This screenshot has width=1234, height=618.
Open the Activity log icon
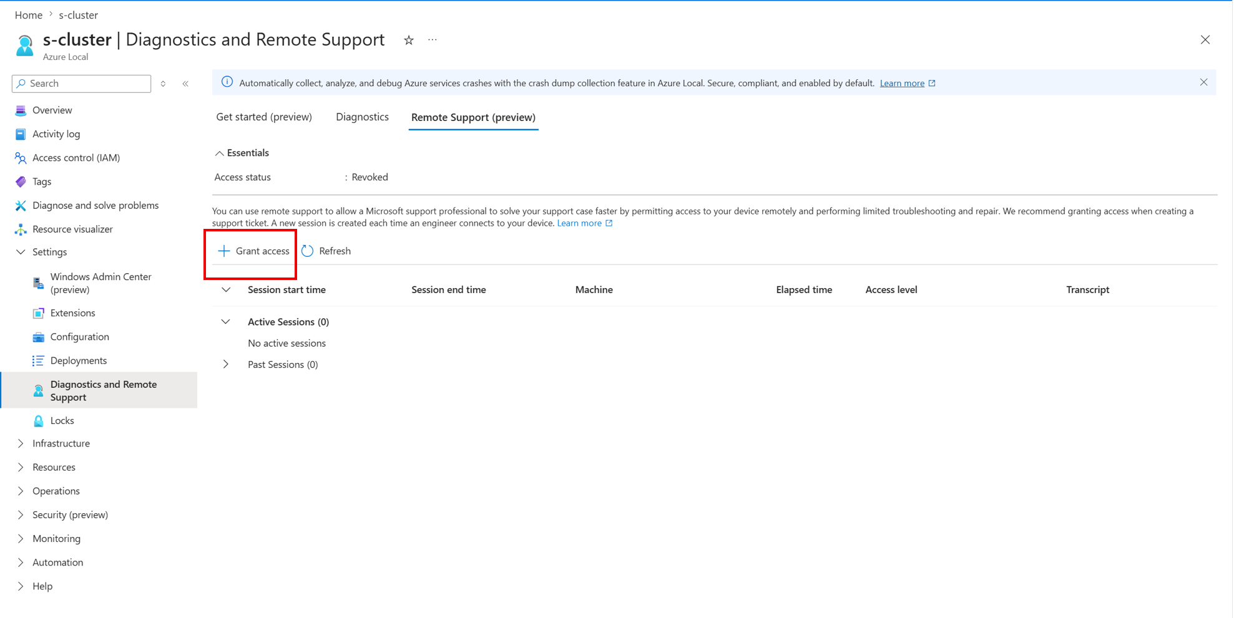pos(21,134)
